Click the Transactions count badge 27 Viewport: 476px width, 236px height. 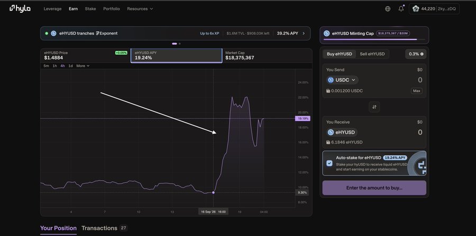click(x=124, y=228)
